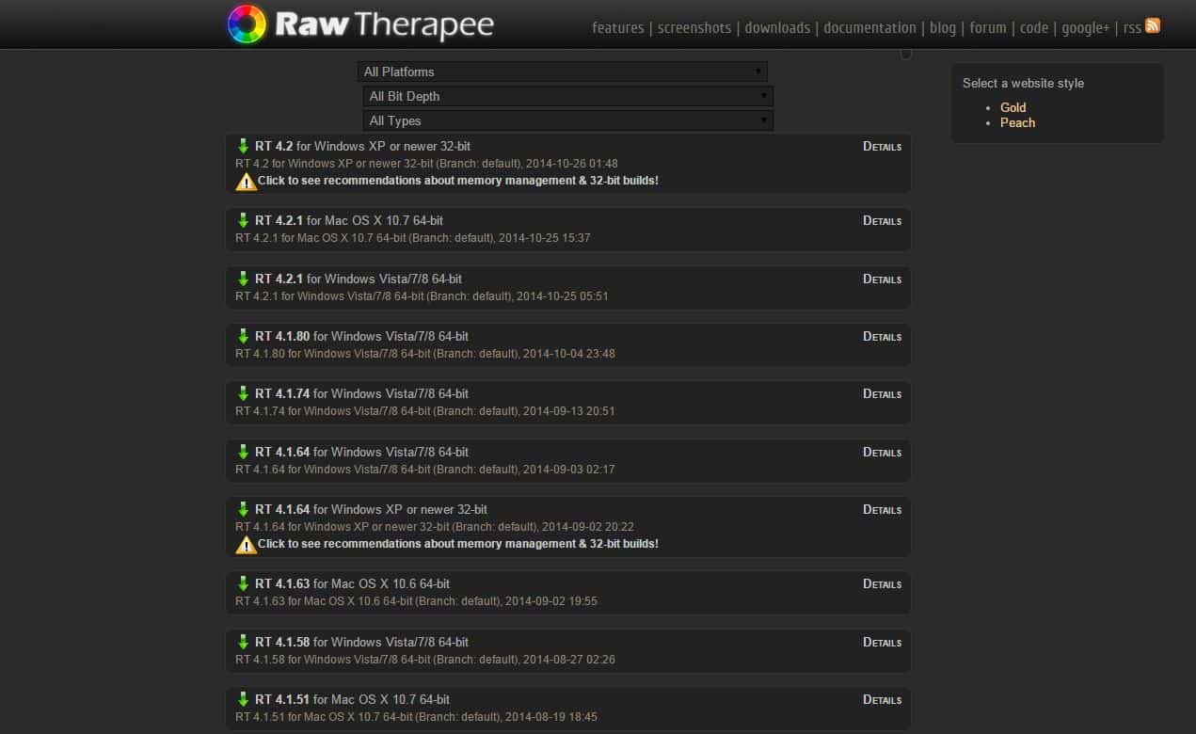The image size is (1196, 734).
Task: Click download arrow for RT 4.1.63 Mac
Action: coord(243,583)
